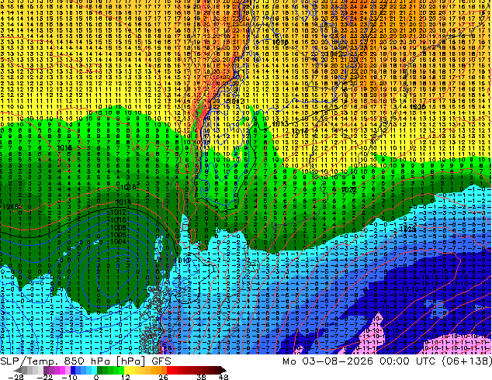
Task: Click the '48' legend value
Action: click(223, 377)
